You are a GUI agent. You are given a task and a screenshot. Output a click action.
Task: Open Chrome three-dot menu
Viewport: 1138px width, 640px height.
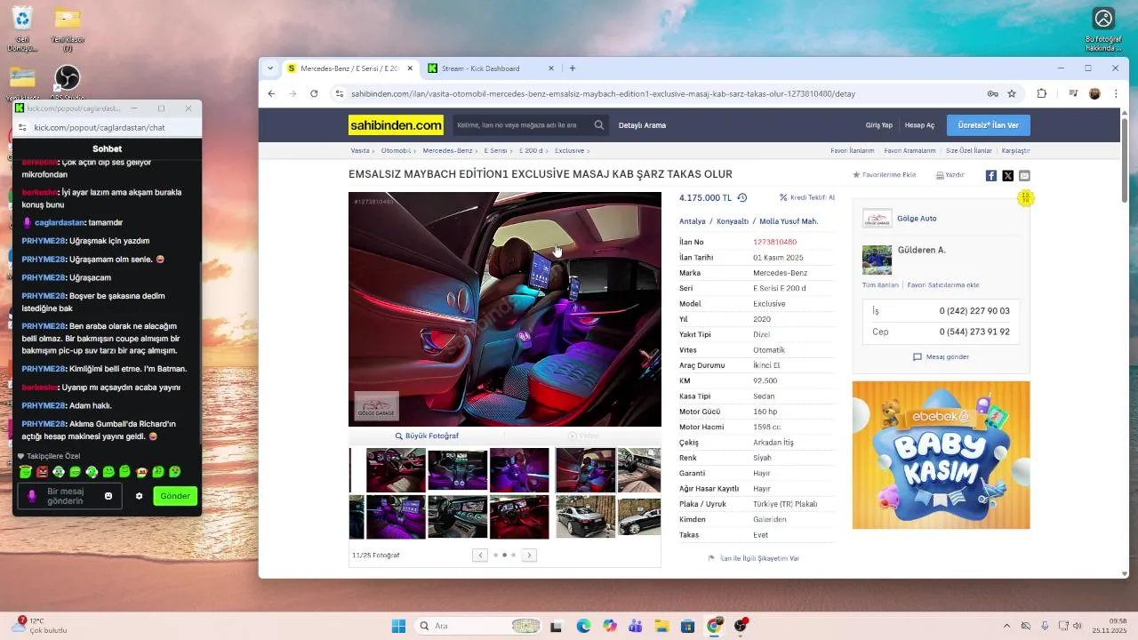(1116, 93)
